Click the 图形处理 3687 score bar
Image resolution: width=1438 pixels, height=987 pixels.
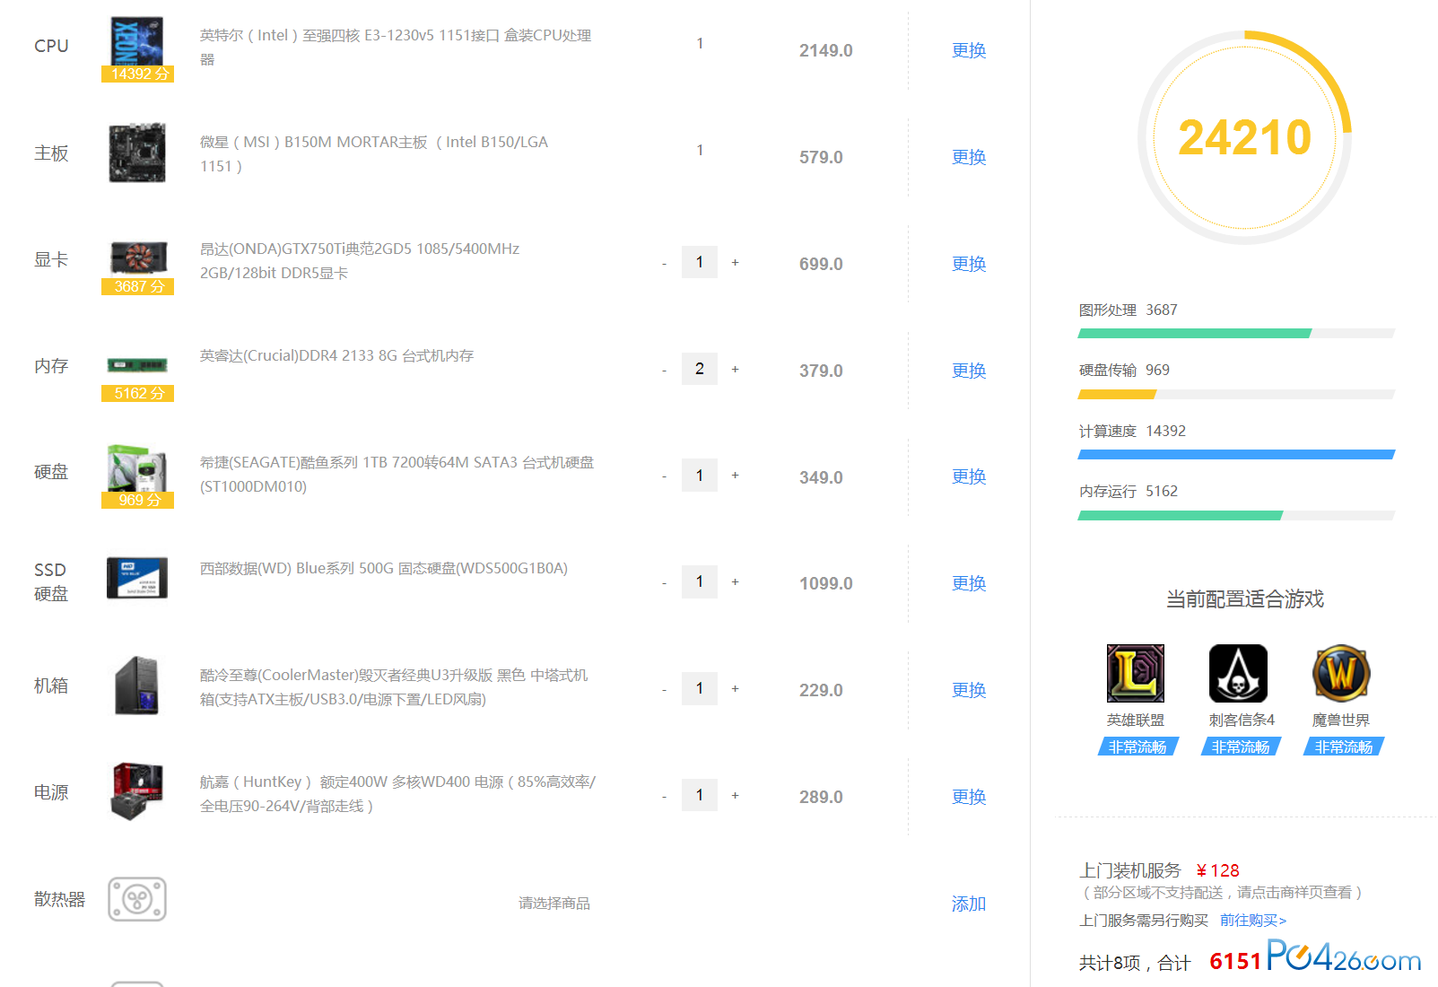click(x=1236, y=334)
